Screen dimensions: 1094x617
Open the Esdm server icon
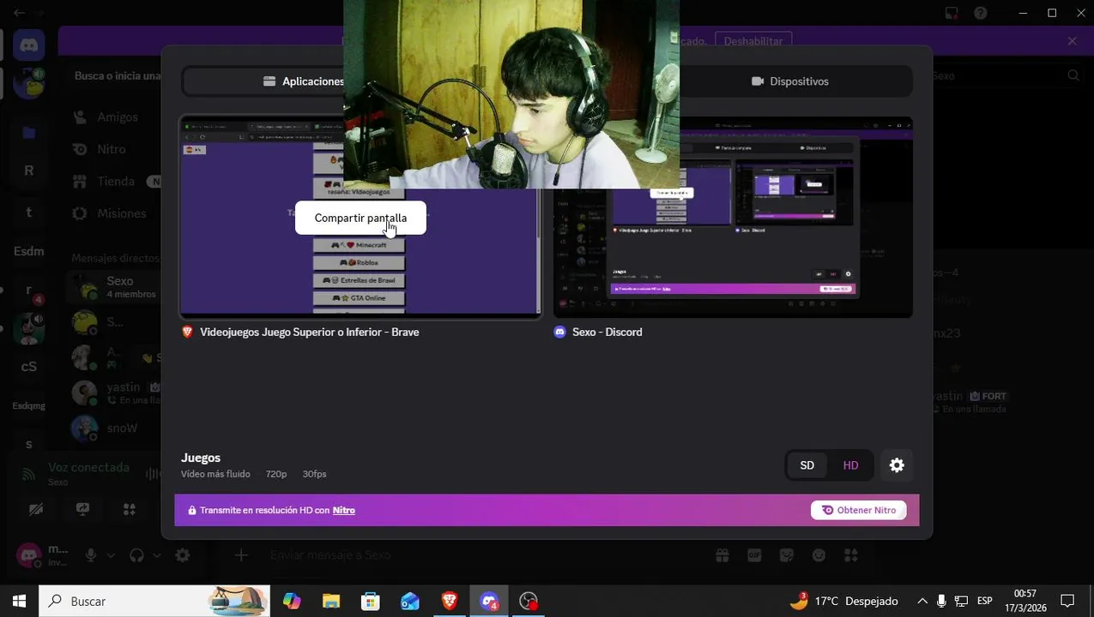[x=29, y=251]
